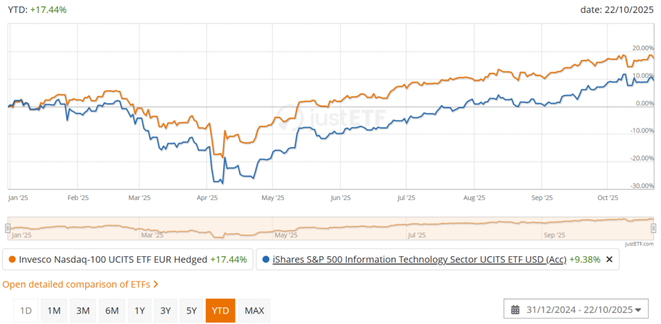Viewport: 661px width, 324px height.
Task: Remove iShares ETF with X icon
Action: pyautogui.click(x=609, y=259)
